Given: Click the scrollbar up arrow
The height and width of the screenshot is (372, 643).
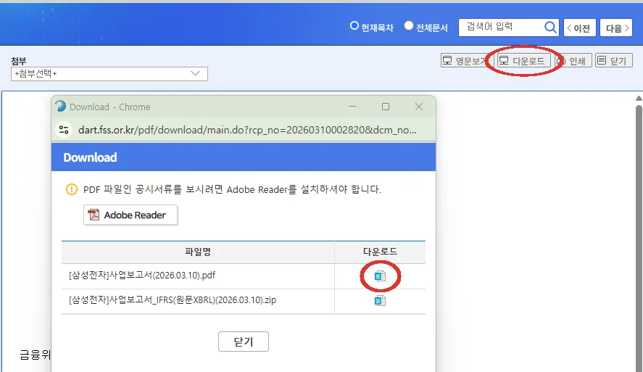Looking at the screenshot, I should coord(639,99).
